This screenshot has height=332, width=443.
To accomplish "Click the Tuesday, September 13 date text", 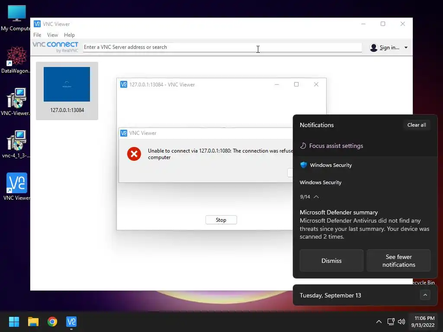I will pos(330,295).
